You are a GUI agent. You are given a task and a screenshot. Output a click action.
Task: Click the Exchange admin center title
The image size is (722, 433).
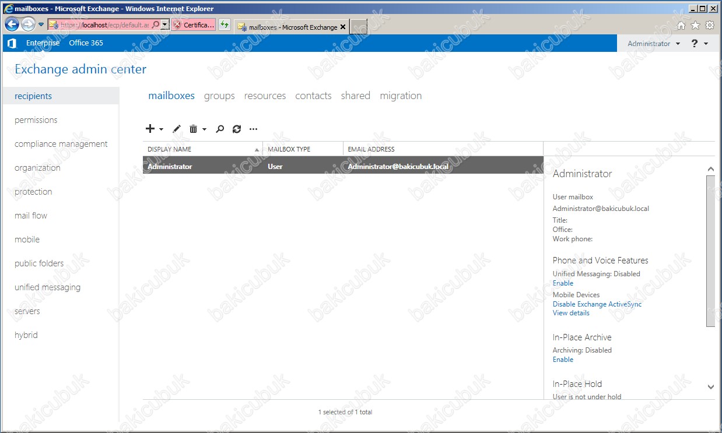pyautogui.click(x=80, y=69)
